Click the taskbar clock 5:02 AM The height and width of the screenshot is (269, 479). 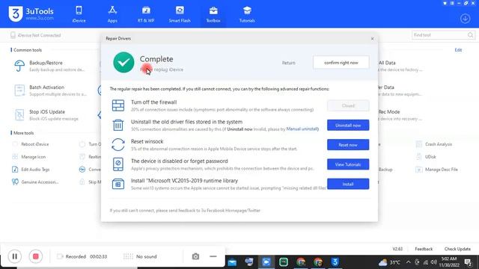click(x=449, y=262)
